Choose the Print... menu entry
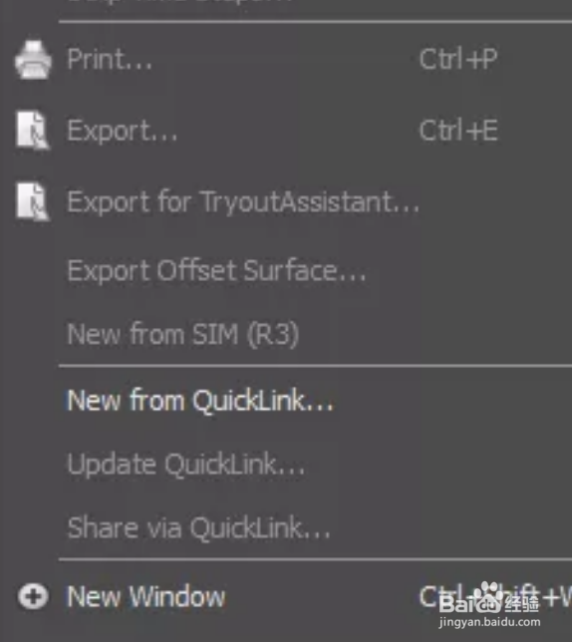The image size is (572, 642). (110, 60)
